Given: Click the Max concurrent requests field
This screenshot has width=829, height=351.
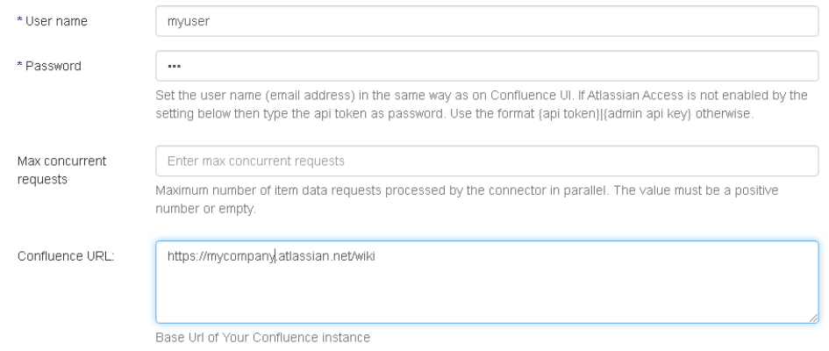Looking at the screenshot, I should pyautogui.click(x=487, y=161).
